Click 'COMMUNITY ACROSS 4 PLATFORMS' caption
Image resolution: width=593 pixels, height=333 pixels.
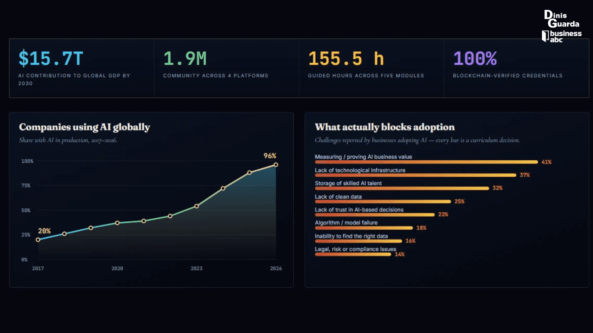pos(216,76)
